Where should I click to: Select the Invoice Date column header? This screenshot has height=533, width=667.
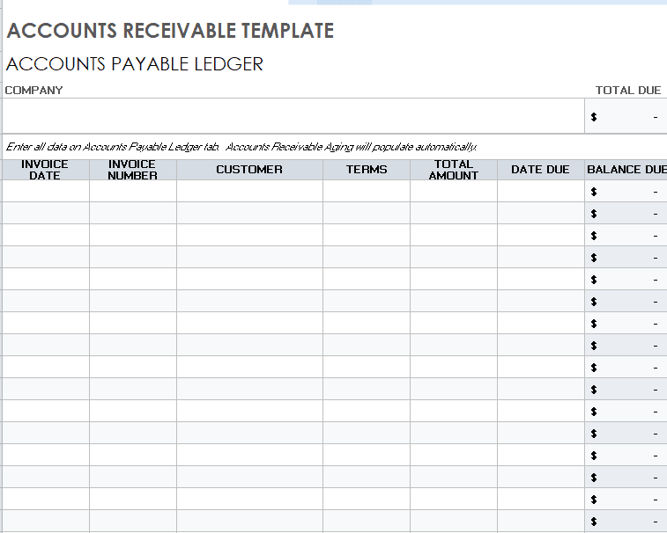pyautogui.click(x=45, y=170)
